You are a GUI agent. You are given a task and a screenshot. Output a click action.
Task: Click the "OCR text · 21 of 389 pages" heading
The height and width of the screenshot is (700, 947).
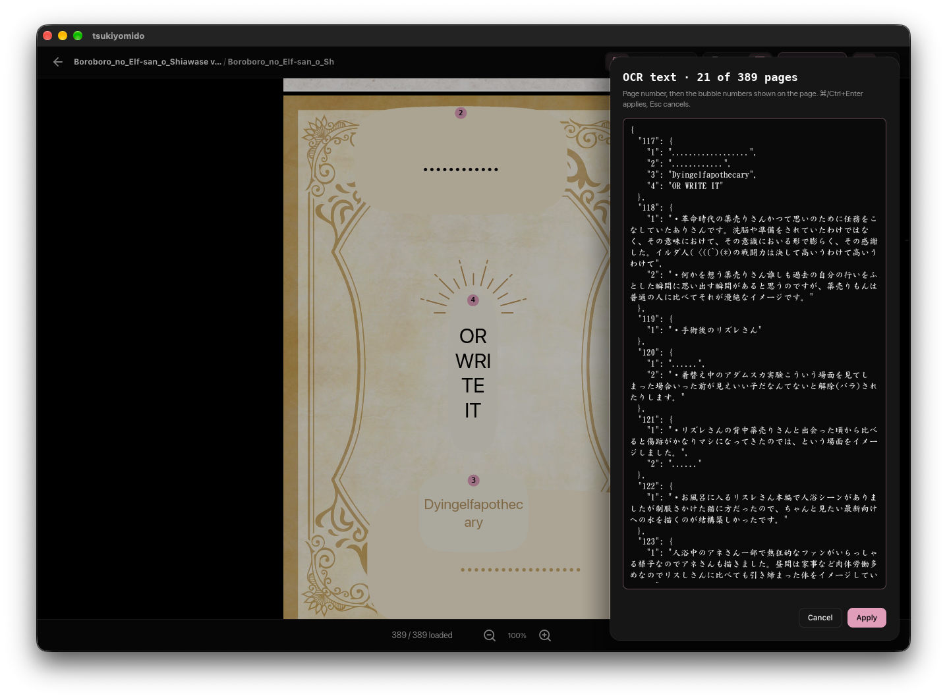coord(710,78)
